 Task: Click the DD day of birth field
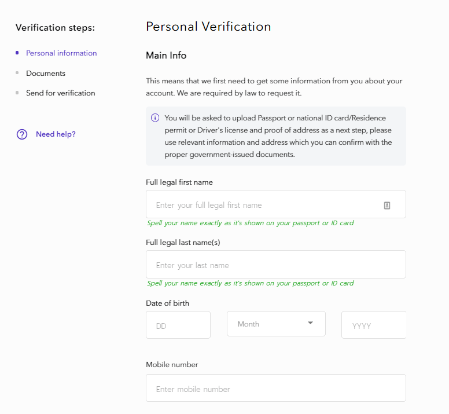point(178,325)
